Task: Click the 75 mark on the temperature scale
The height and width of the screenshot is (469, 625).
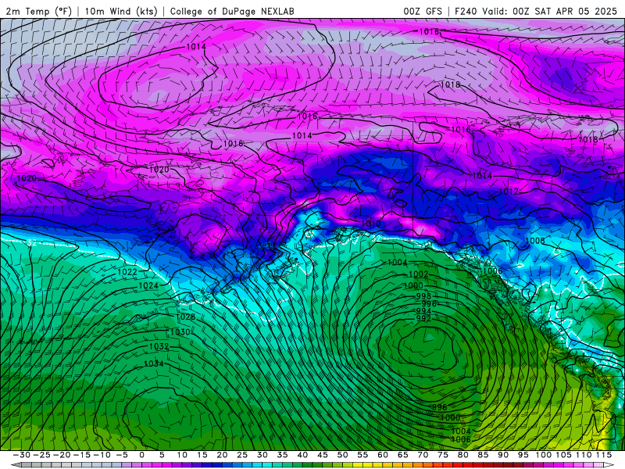Action: click(x=443, y=455)
